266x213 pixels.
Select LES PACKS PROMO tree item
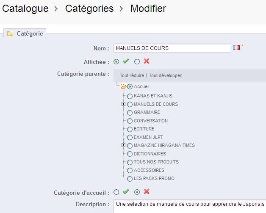(x=130, y=179)
